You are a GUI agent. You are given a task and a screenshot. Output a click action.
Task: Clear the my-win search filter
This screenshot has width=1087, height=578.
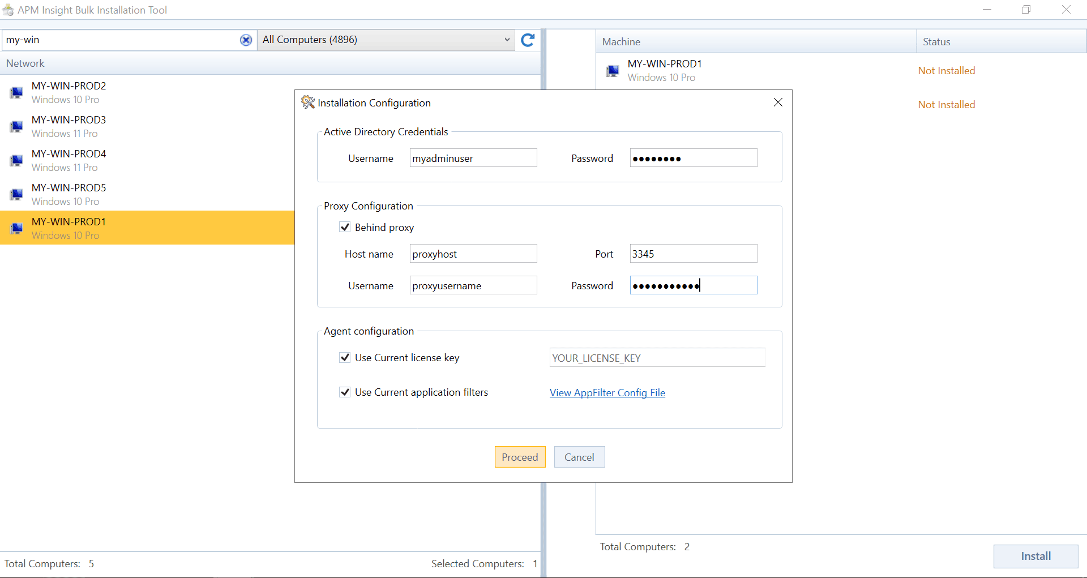pos(246,40)
